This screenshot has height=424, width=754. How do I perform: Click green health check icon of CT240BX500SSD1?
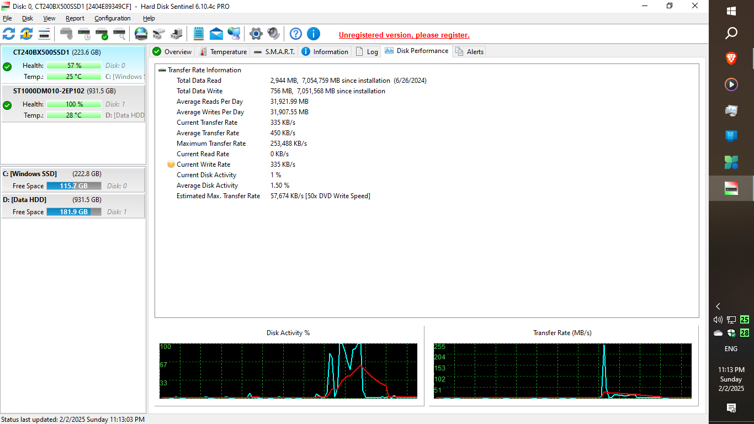tap(7, 67)
